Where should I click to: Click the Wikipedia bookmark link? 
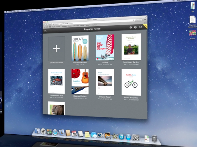76,26
